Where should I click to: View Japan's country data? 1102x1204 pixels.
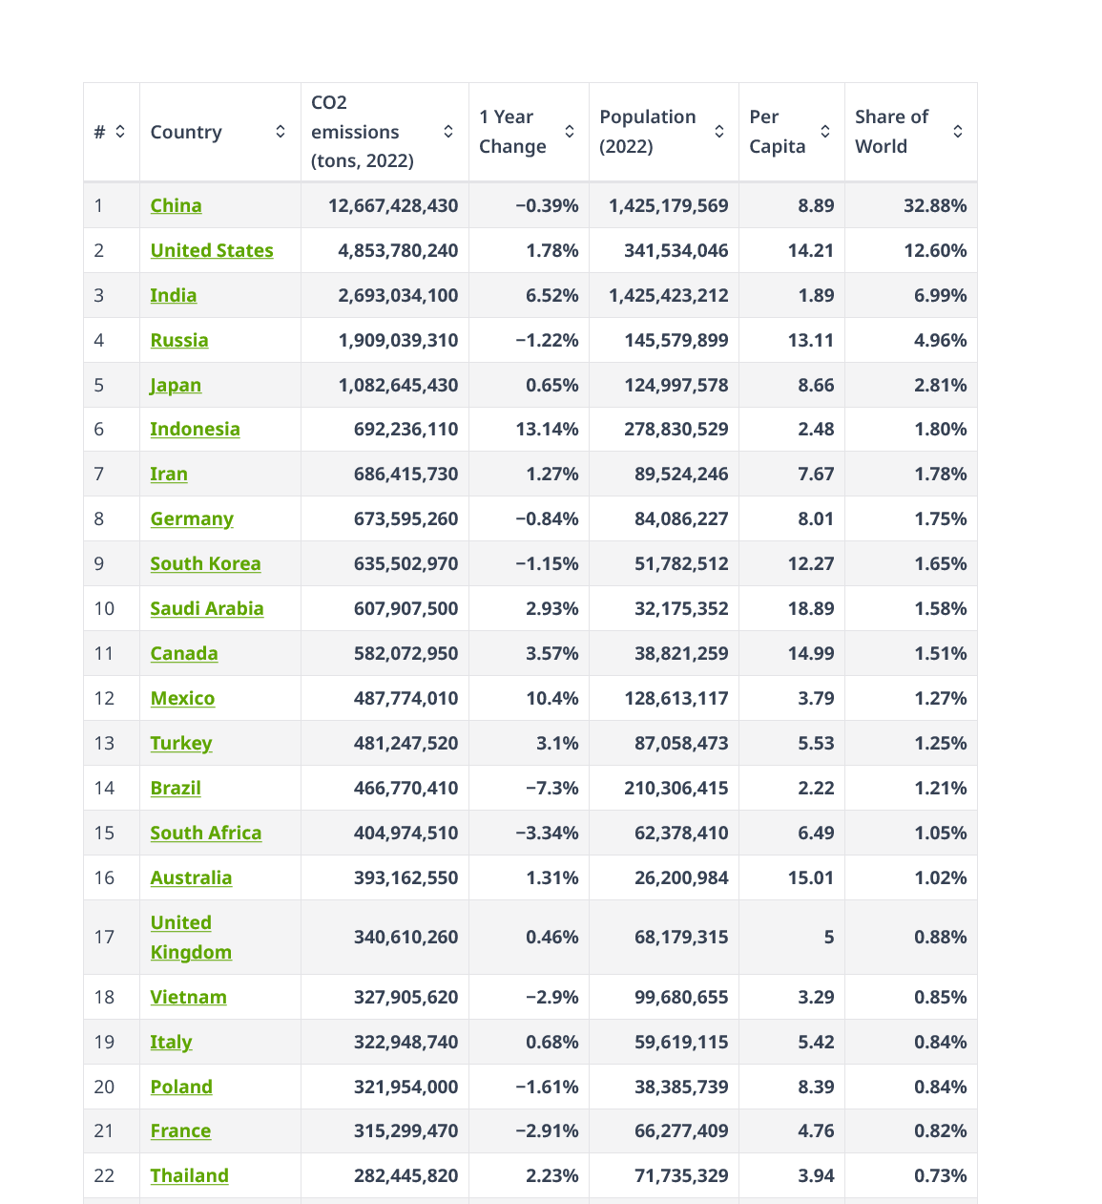[x=175, y=385]
